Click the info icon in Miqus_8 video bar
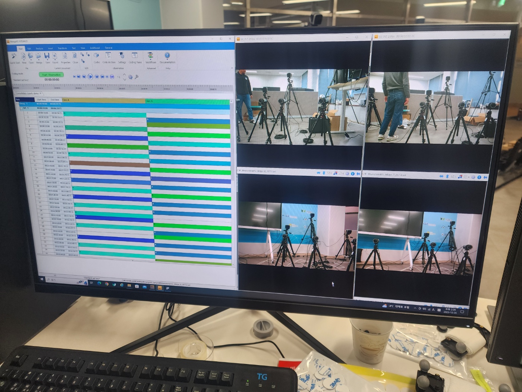The width and height of the screenshot is (522, 392). (x=352, y=174)
